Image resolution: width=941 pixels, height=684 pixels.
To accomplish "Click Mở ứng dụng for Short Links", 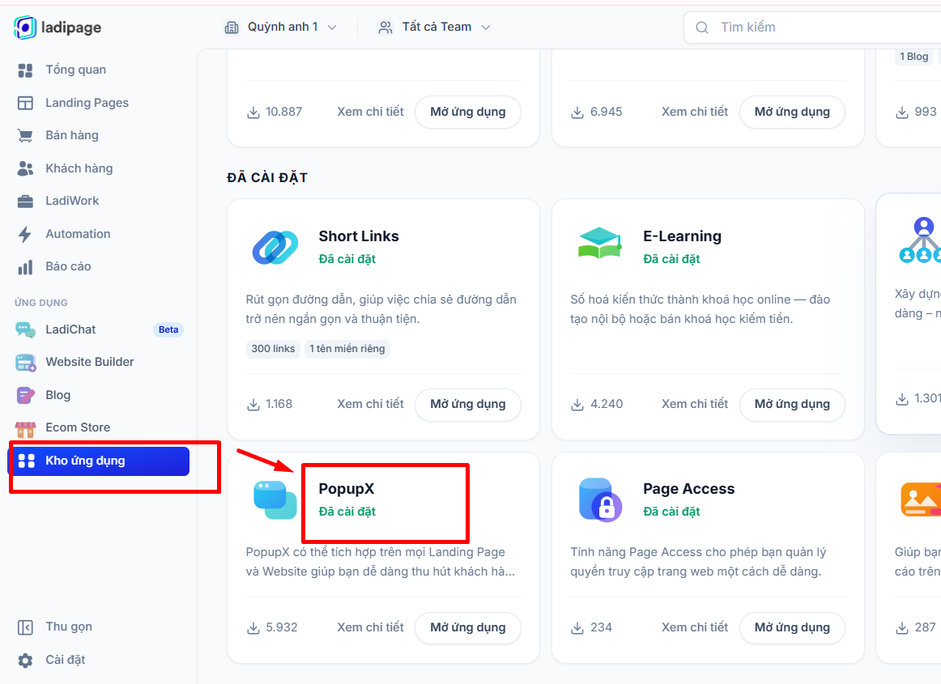I will click(468, 405).
